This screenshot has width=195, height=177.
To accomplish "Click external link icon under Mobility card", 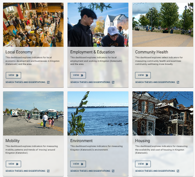I will point(48,171).
